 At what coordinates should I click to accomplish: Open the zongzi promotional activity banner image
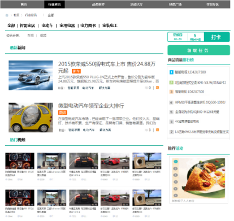coord(199,178)
